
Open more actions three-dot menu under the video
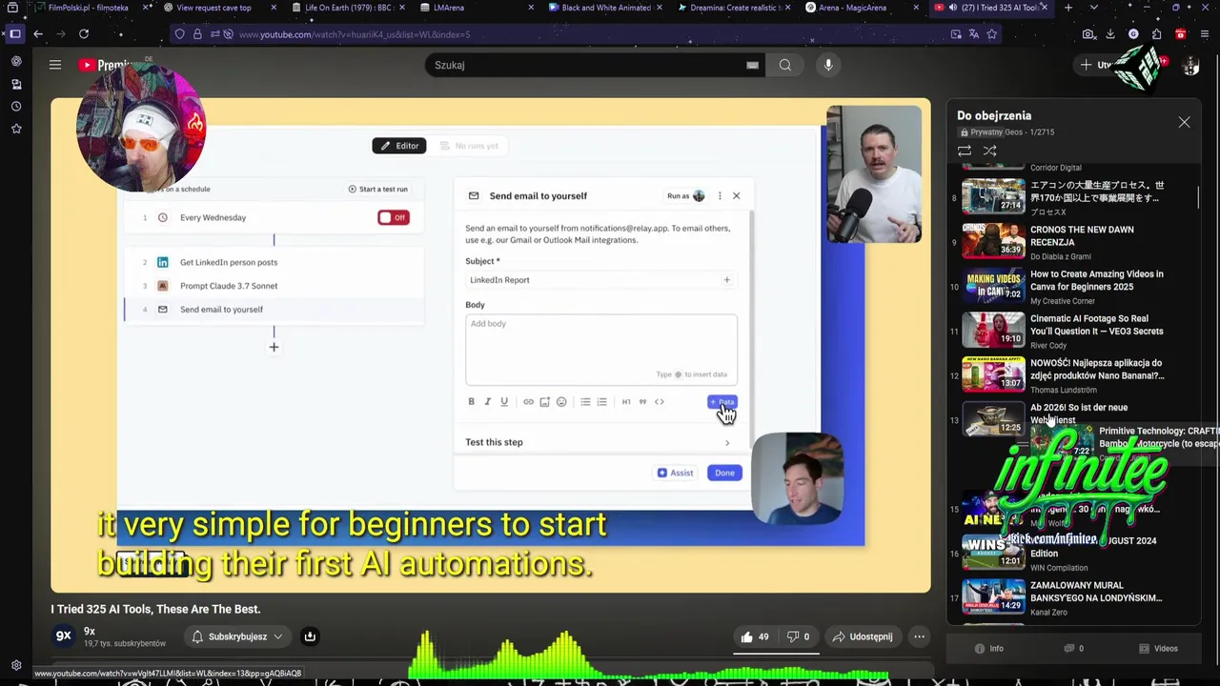pyautogui.click(x=919, y=636)
